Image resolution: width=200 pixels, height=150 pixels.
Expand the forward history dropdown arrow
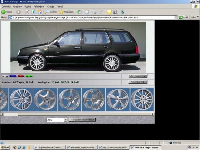(23, 12)
